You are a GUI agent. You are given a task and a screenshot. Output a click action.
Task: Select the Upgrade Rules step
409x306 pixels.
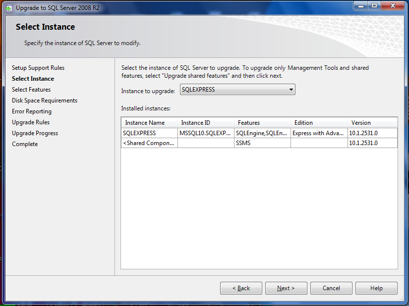coord(31,122)
